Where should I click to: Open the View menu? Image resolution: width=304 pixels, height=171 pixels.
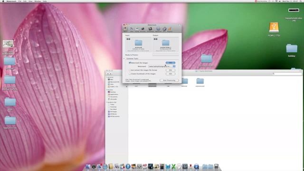(30, 1)
